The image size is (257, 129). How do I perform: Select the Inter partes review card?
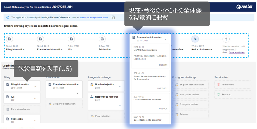tap(191, 94)
